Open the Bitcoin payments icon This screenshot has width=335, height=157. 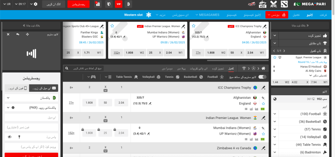[129, 4]
